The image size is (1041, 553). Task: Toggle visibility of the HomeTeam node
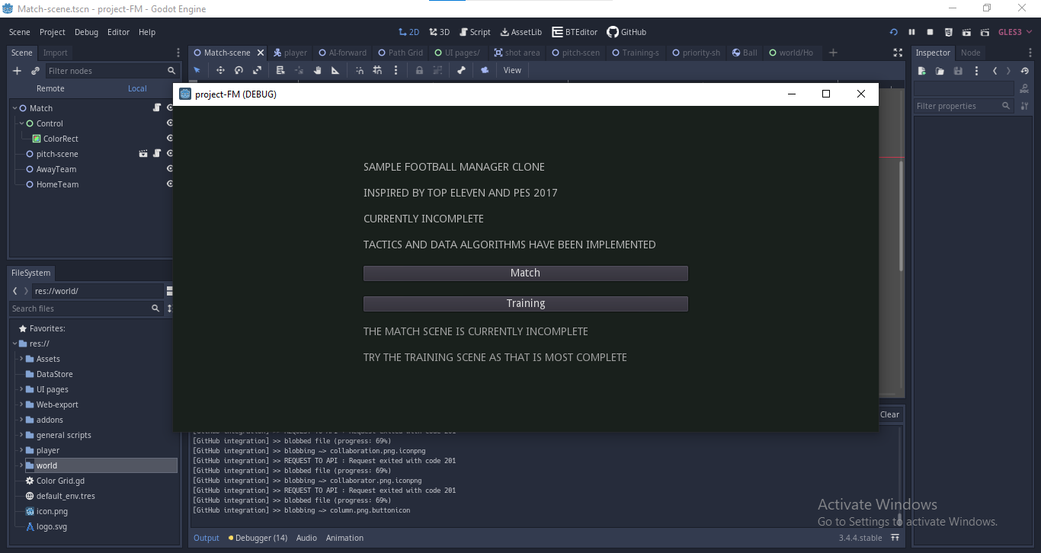(x=169, y=184)
